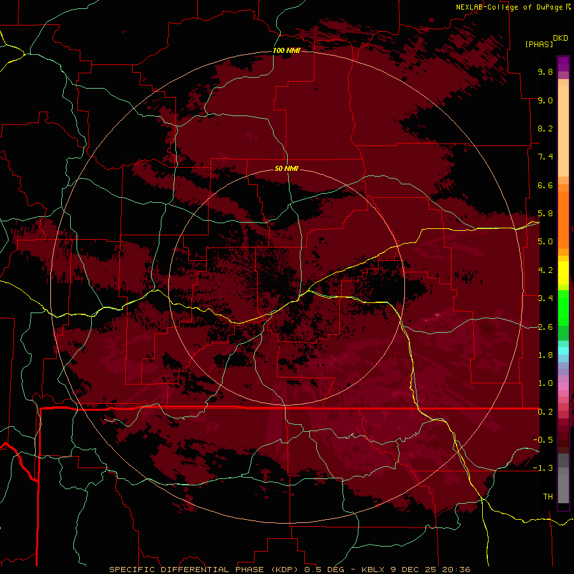Click the purple top segment of color scale
The image size is (574, 574).
563,64
